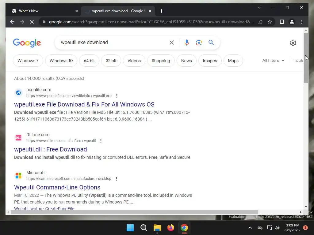
Task: Open wpeutil.exe File Download & Fix link
Action: coord(84,104)
